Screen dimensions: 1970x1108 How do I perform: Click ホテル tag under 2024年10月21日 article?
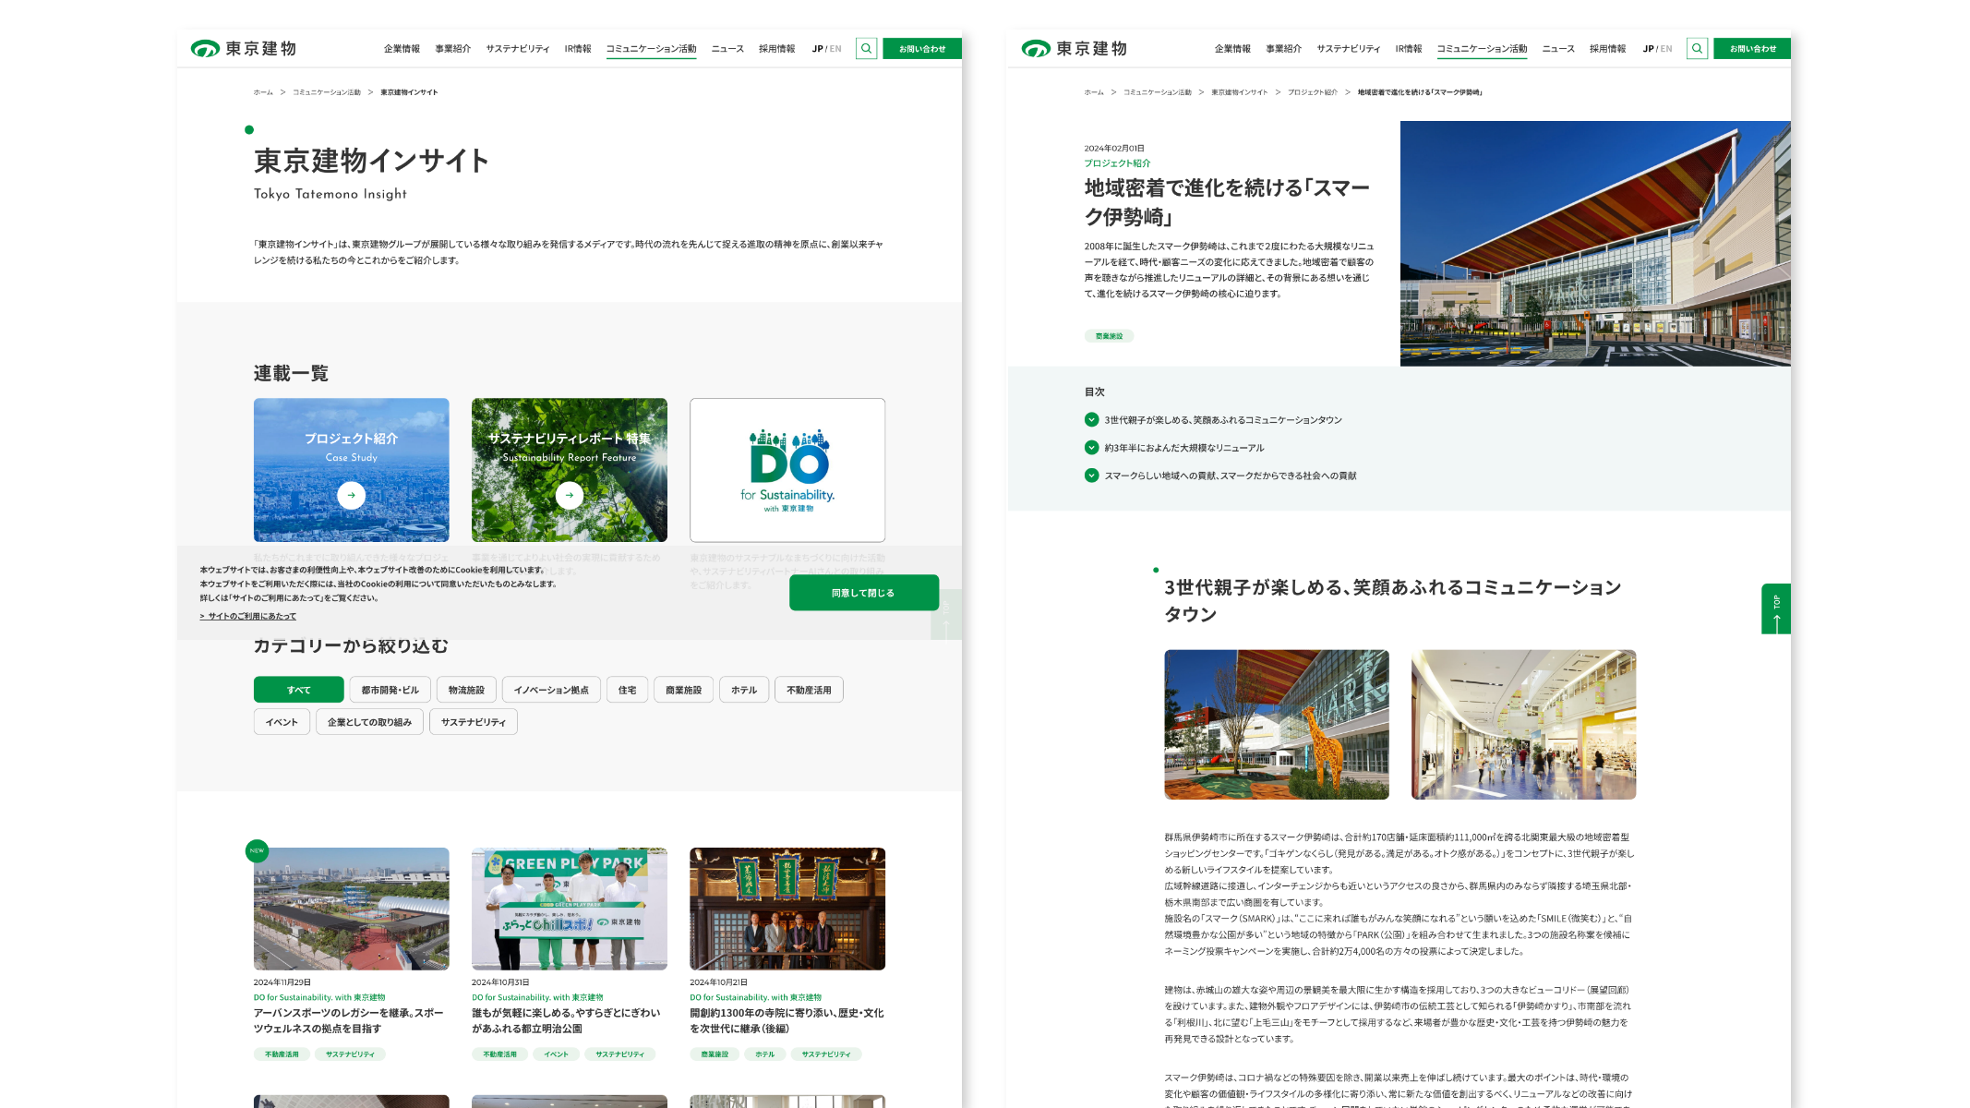764,1054
